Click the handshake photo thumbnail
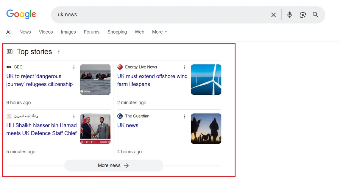Image resolution: width=340 pixels, height=181 pixels. pos(95,129)
